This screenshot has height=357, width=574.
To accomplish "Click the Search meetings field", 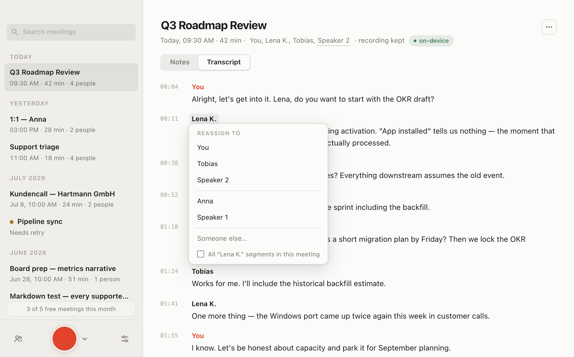I will (x=71, y=32).
